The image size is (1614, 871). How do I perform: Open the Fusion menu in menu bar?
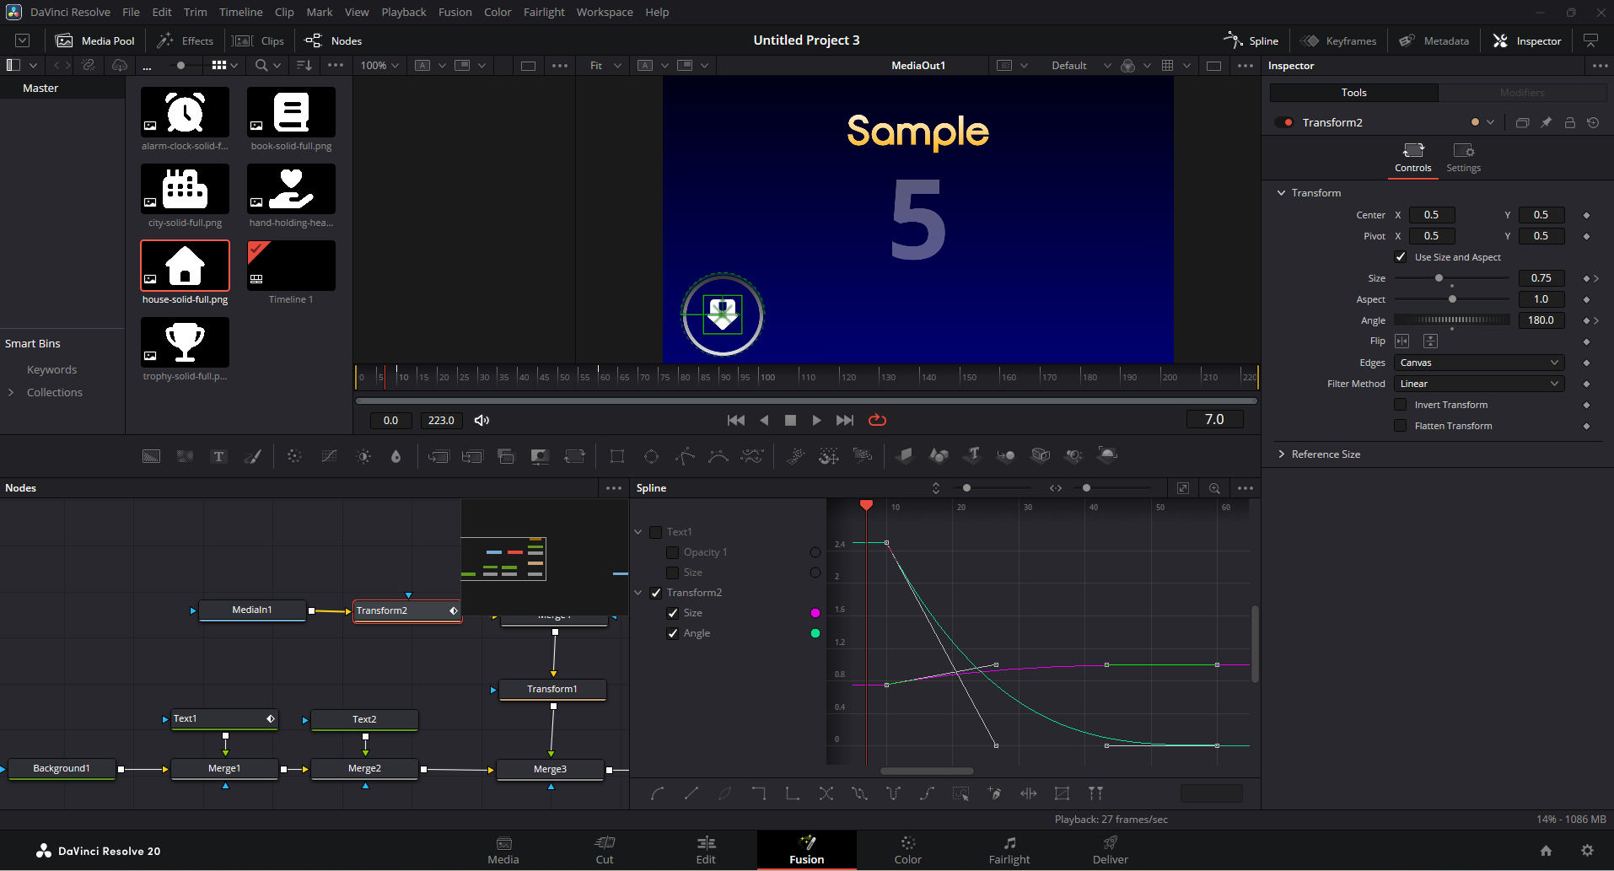(455, 12)
